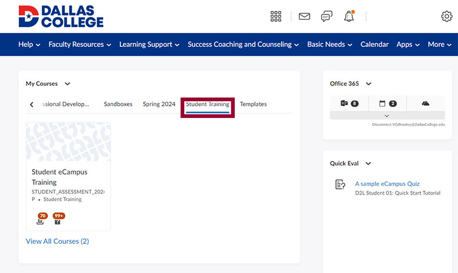
Task: Click the Student eCampus Training course image
Action: (68, 142)
